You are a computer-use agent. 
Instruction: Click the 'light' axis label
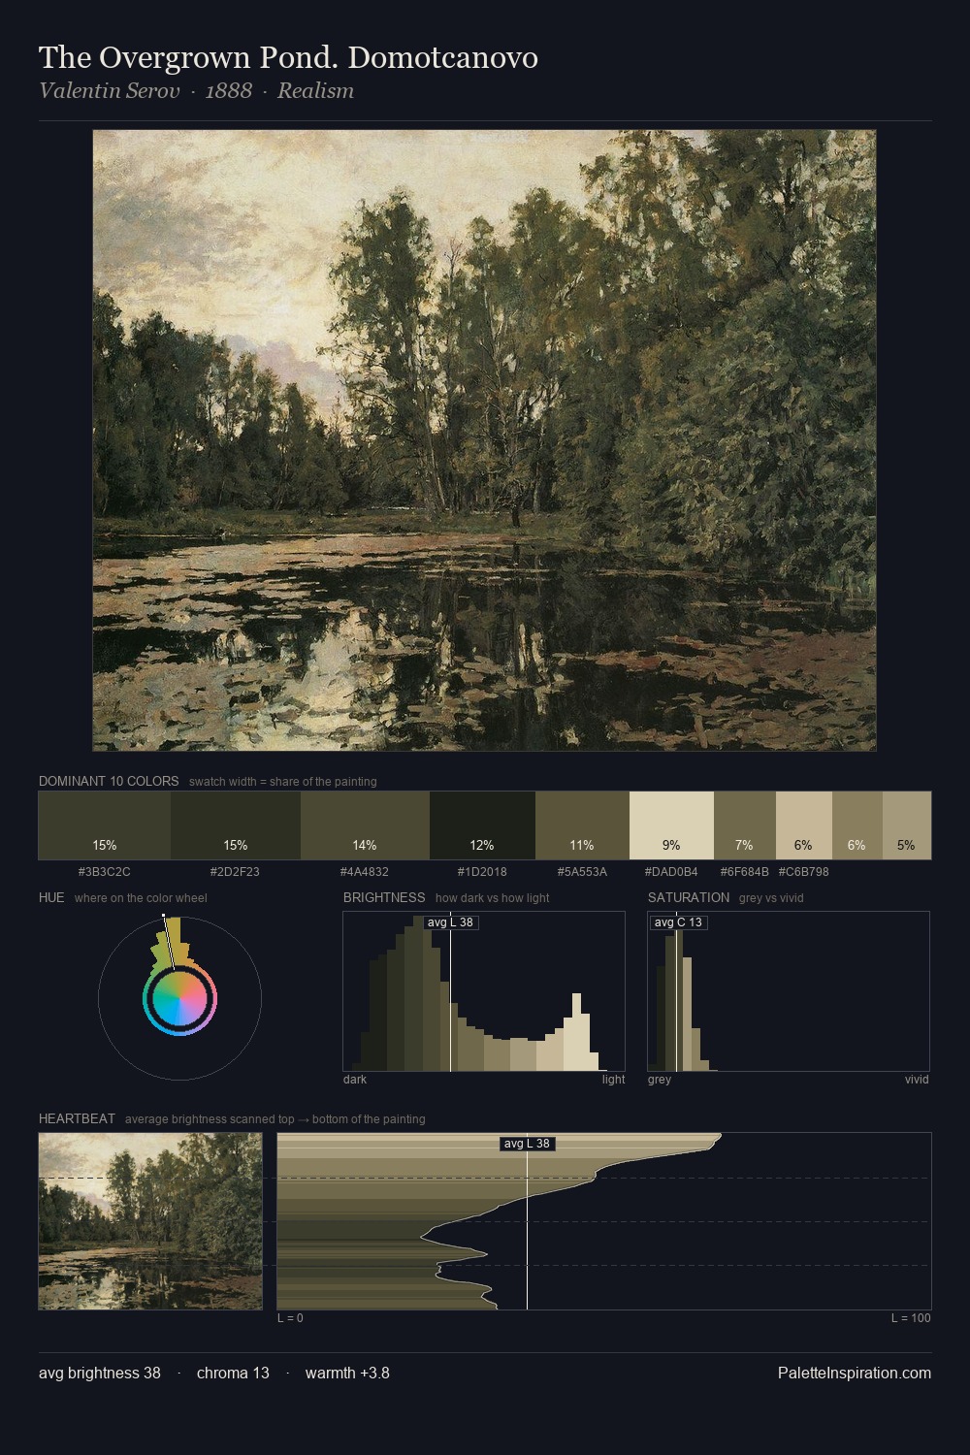613,1080
